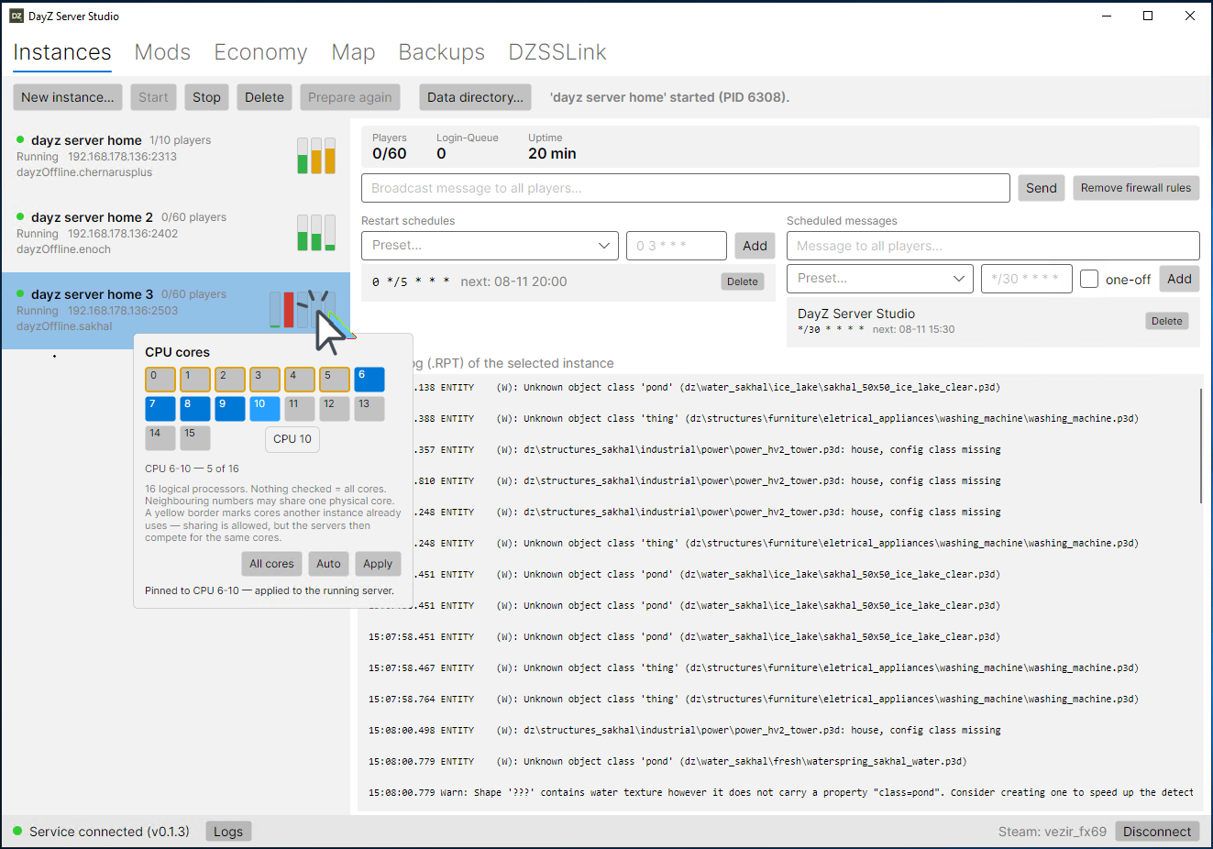Deselect CPU core 9
1213x849 pixels.
(x=230, y=409)
